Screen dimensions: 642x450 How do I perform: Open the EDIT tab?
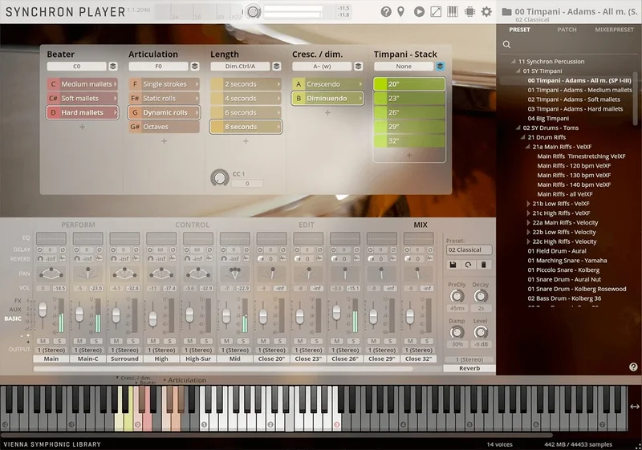(307, 225)
